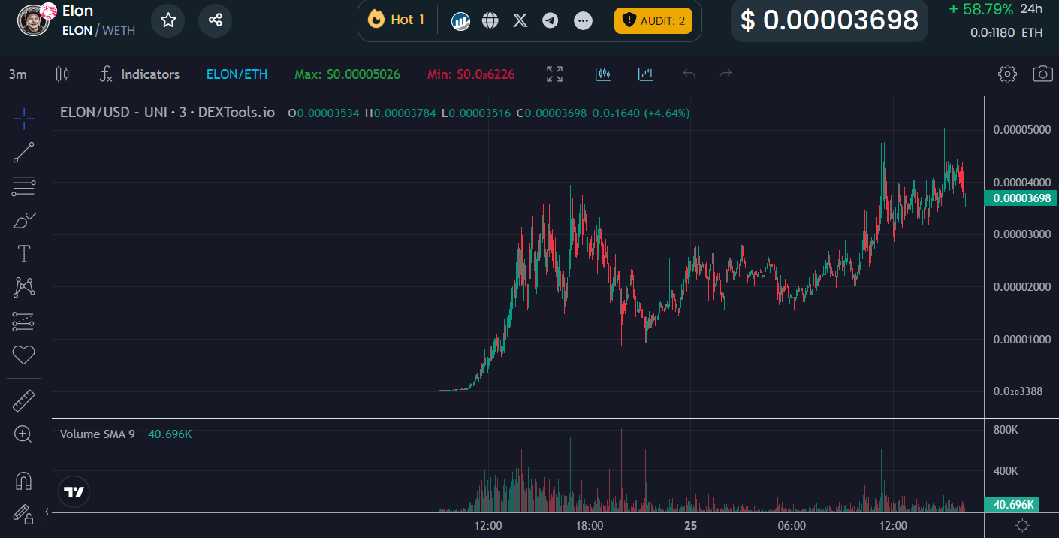The image size is (1059, 538).
Task: Open the candle chart style selector
Action: click(x=62, y=74)
